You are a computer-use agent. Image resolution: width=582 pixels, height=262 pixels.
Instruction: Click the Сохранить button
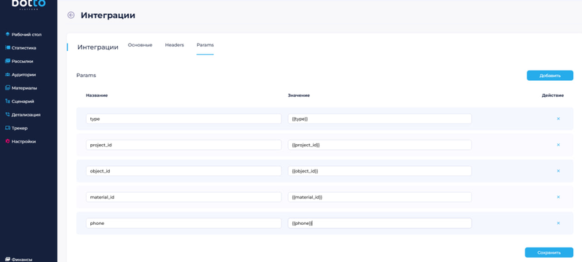tap(549, 253)
